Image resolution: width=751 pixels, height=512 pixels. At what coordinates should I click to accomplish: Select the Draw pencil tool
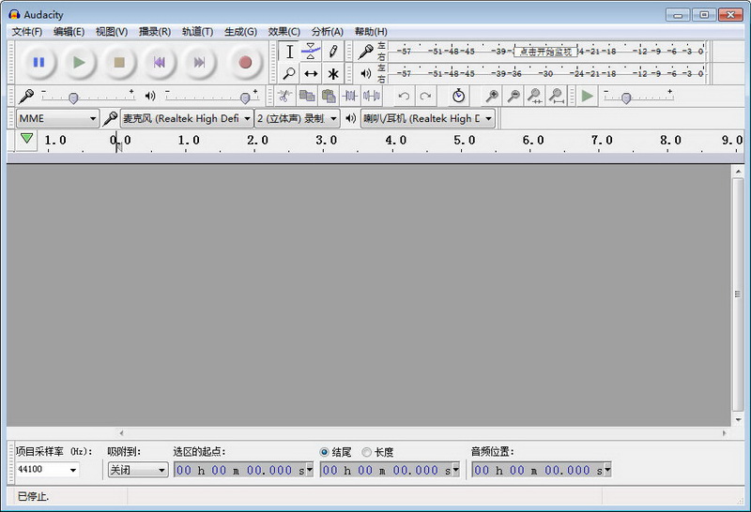click(333, 52)
